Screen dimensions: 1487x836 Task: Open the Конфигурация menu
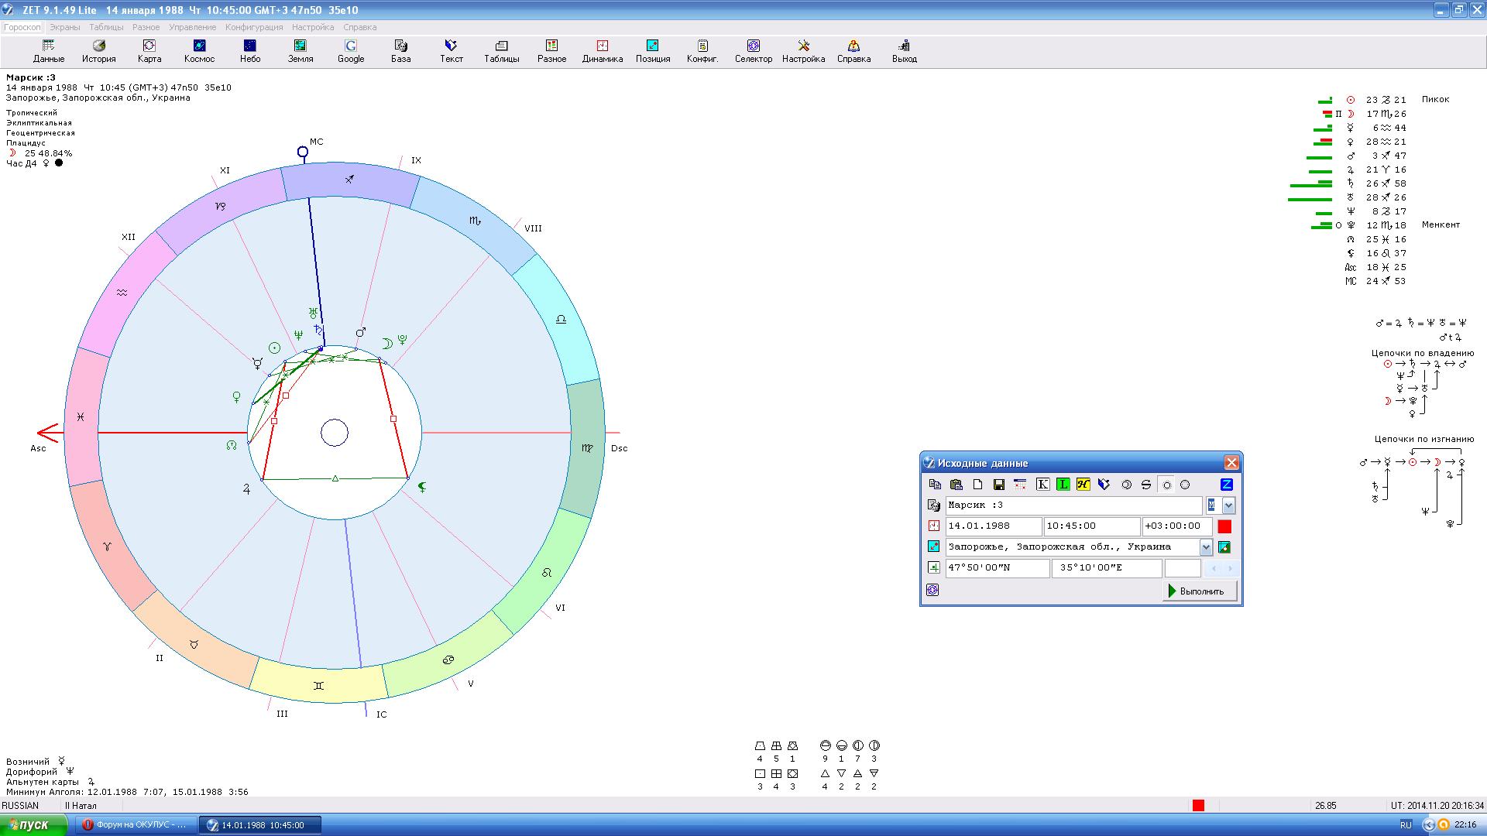(254, 27)
